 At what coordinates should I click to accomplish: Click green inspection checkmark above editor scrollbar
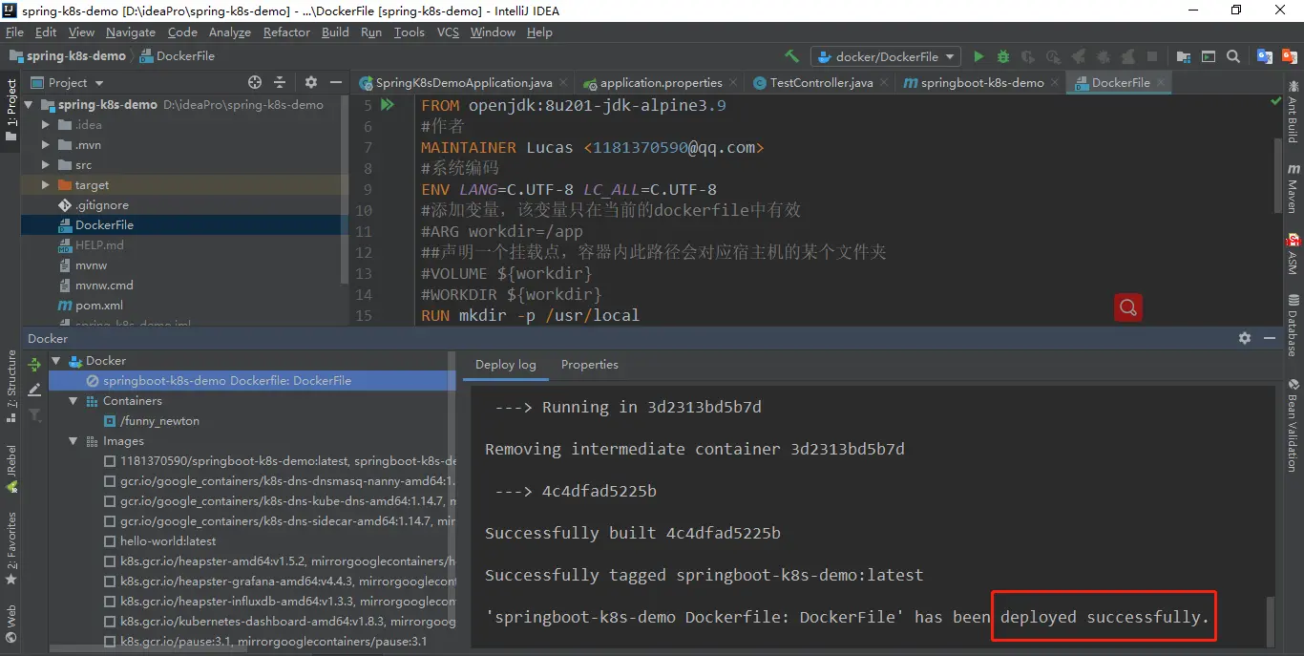pyautogui.click(x=1276, y=102)
